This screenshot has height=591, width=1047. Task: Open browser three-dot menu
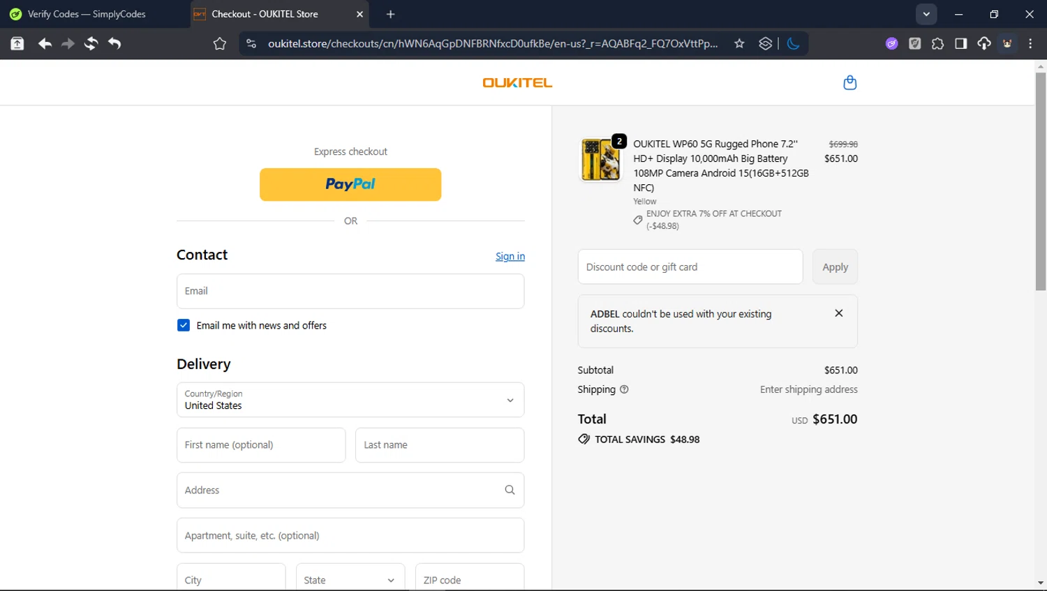pos(1030,43)
